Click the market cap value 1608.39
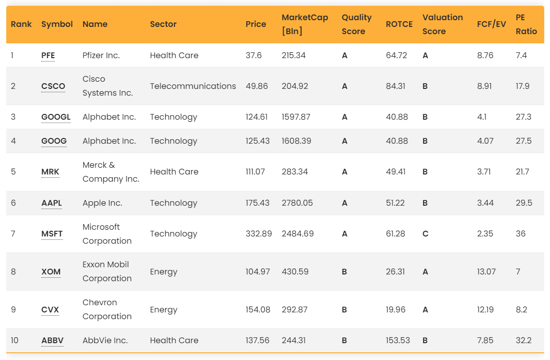Image resolution: width=550 pixels, height=360 pixels. pyautogui.click(x=296, y=141)
